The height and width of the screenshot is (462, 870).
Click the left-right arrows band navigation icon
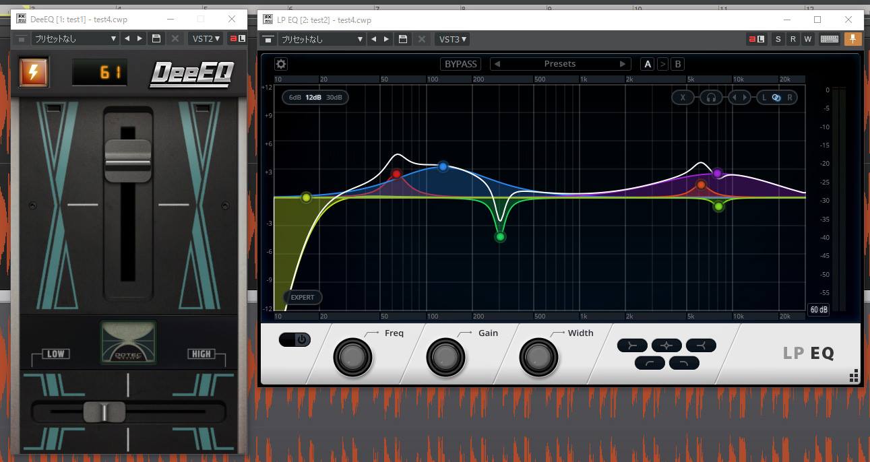point(739,98)
